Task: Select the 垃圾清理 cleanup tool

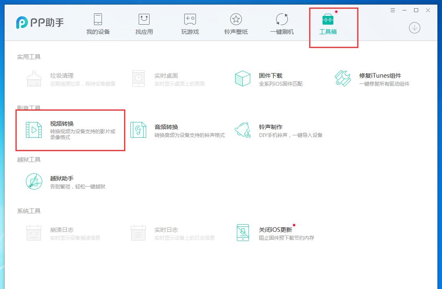Action: click(x=58, y=79)
